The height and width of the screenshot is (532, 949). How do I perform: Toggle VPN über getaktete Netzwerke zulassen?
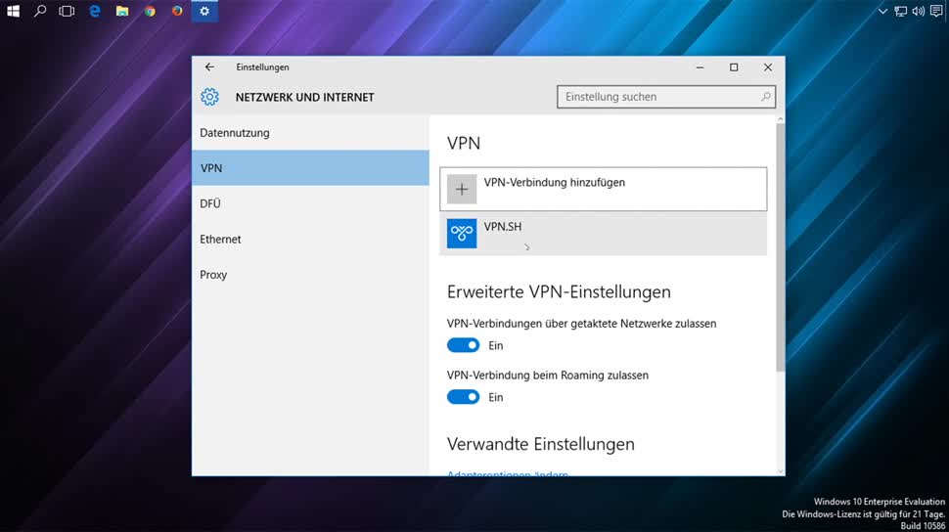click(463, 345)
